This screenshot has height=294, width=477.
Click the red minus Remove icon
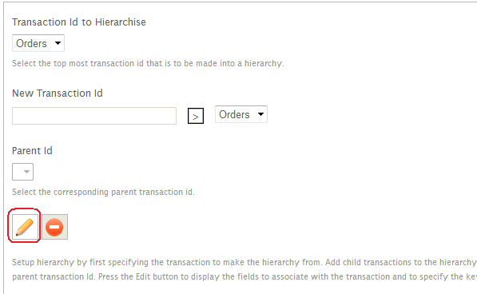tap(55, 227)
